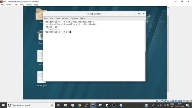
Task: Minimize the root@ansible terminal window
Action: 134,14
